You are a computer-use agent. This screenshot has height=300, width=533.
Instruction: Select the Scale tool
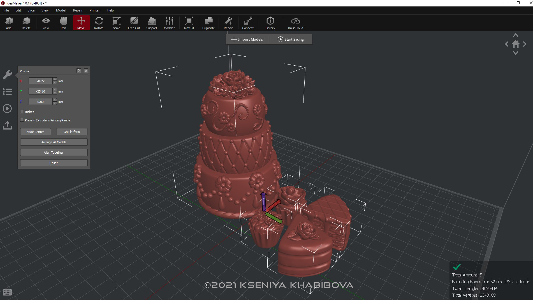[x=116, y=22]
